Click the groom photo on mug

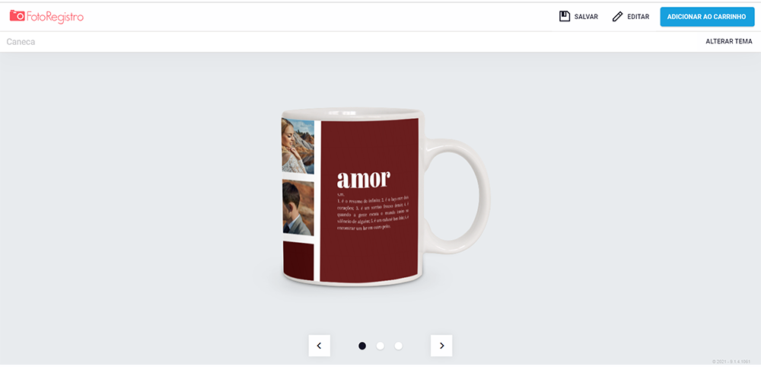pyautogui.click(x=298, y=208)
